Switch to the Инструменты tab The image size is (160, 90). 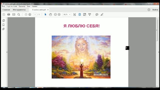[x=19, y=10]
